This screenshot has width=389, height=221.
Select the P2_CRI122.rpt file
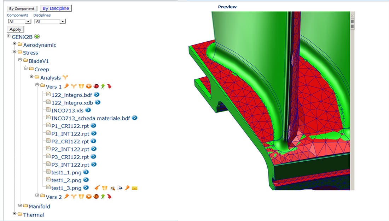coord(70,142)
